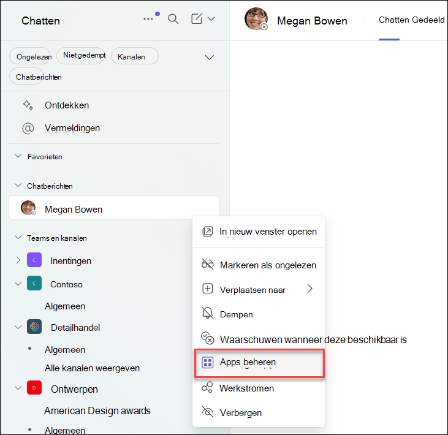Viewport: 448px width, 435px height.
Task: Open the more options ellipsis in Chatten header
Action: [148, 19]
